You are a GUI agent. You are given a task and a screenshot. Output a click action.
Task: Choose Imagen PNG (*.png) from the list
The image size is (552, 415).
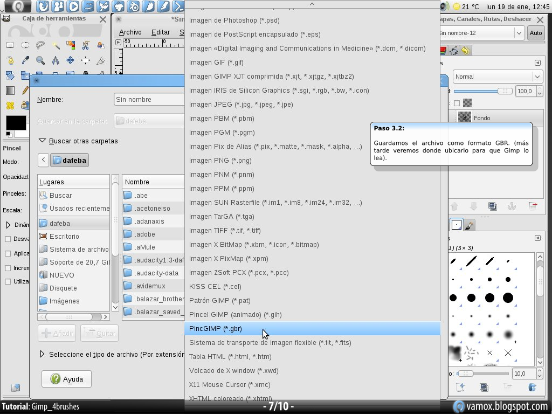(x=312, y=161)
